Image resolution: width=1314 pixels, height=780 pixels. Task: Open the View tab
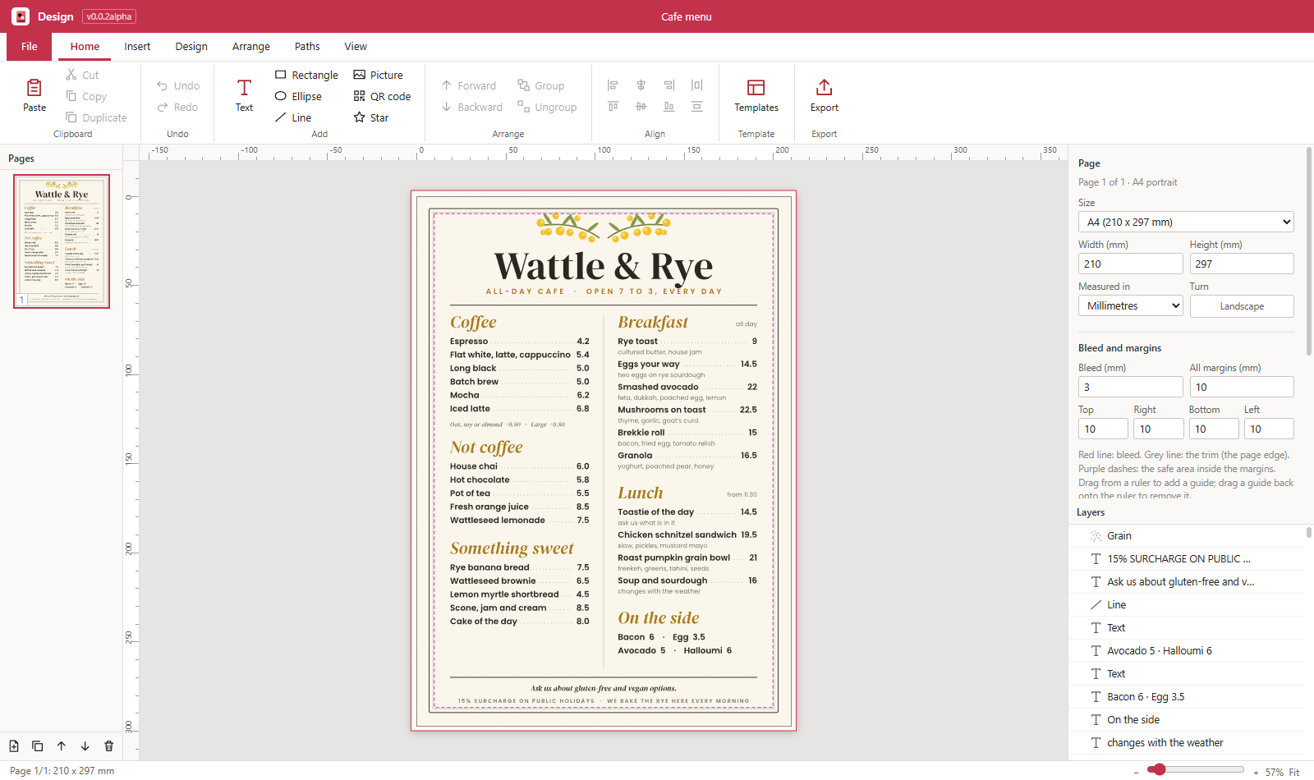click(x=356, y=47)
